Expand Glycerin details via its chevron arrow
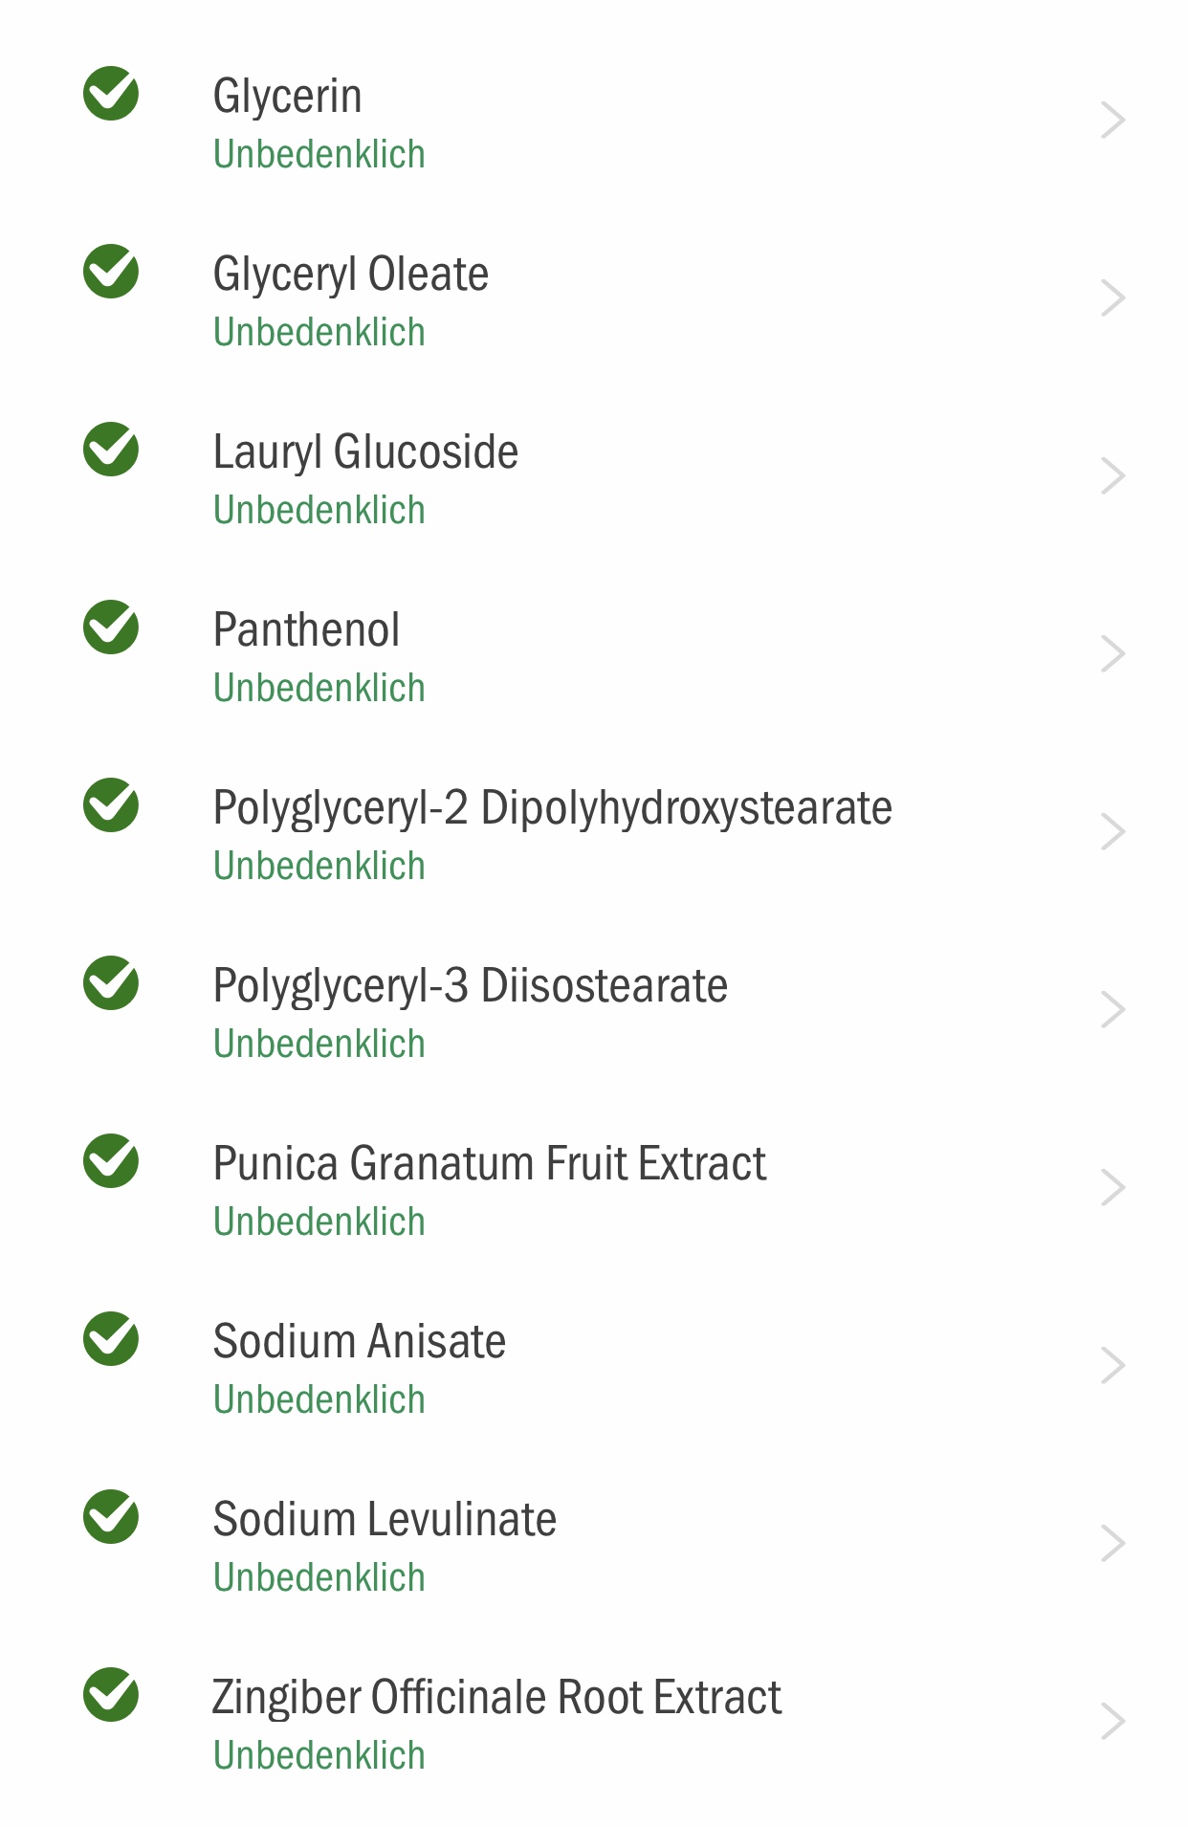 pyautogui.click(x=1112, y=121)
